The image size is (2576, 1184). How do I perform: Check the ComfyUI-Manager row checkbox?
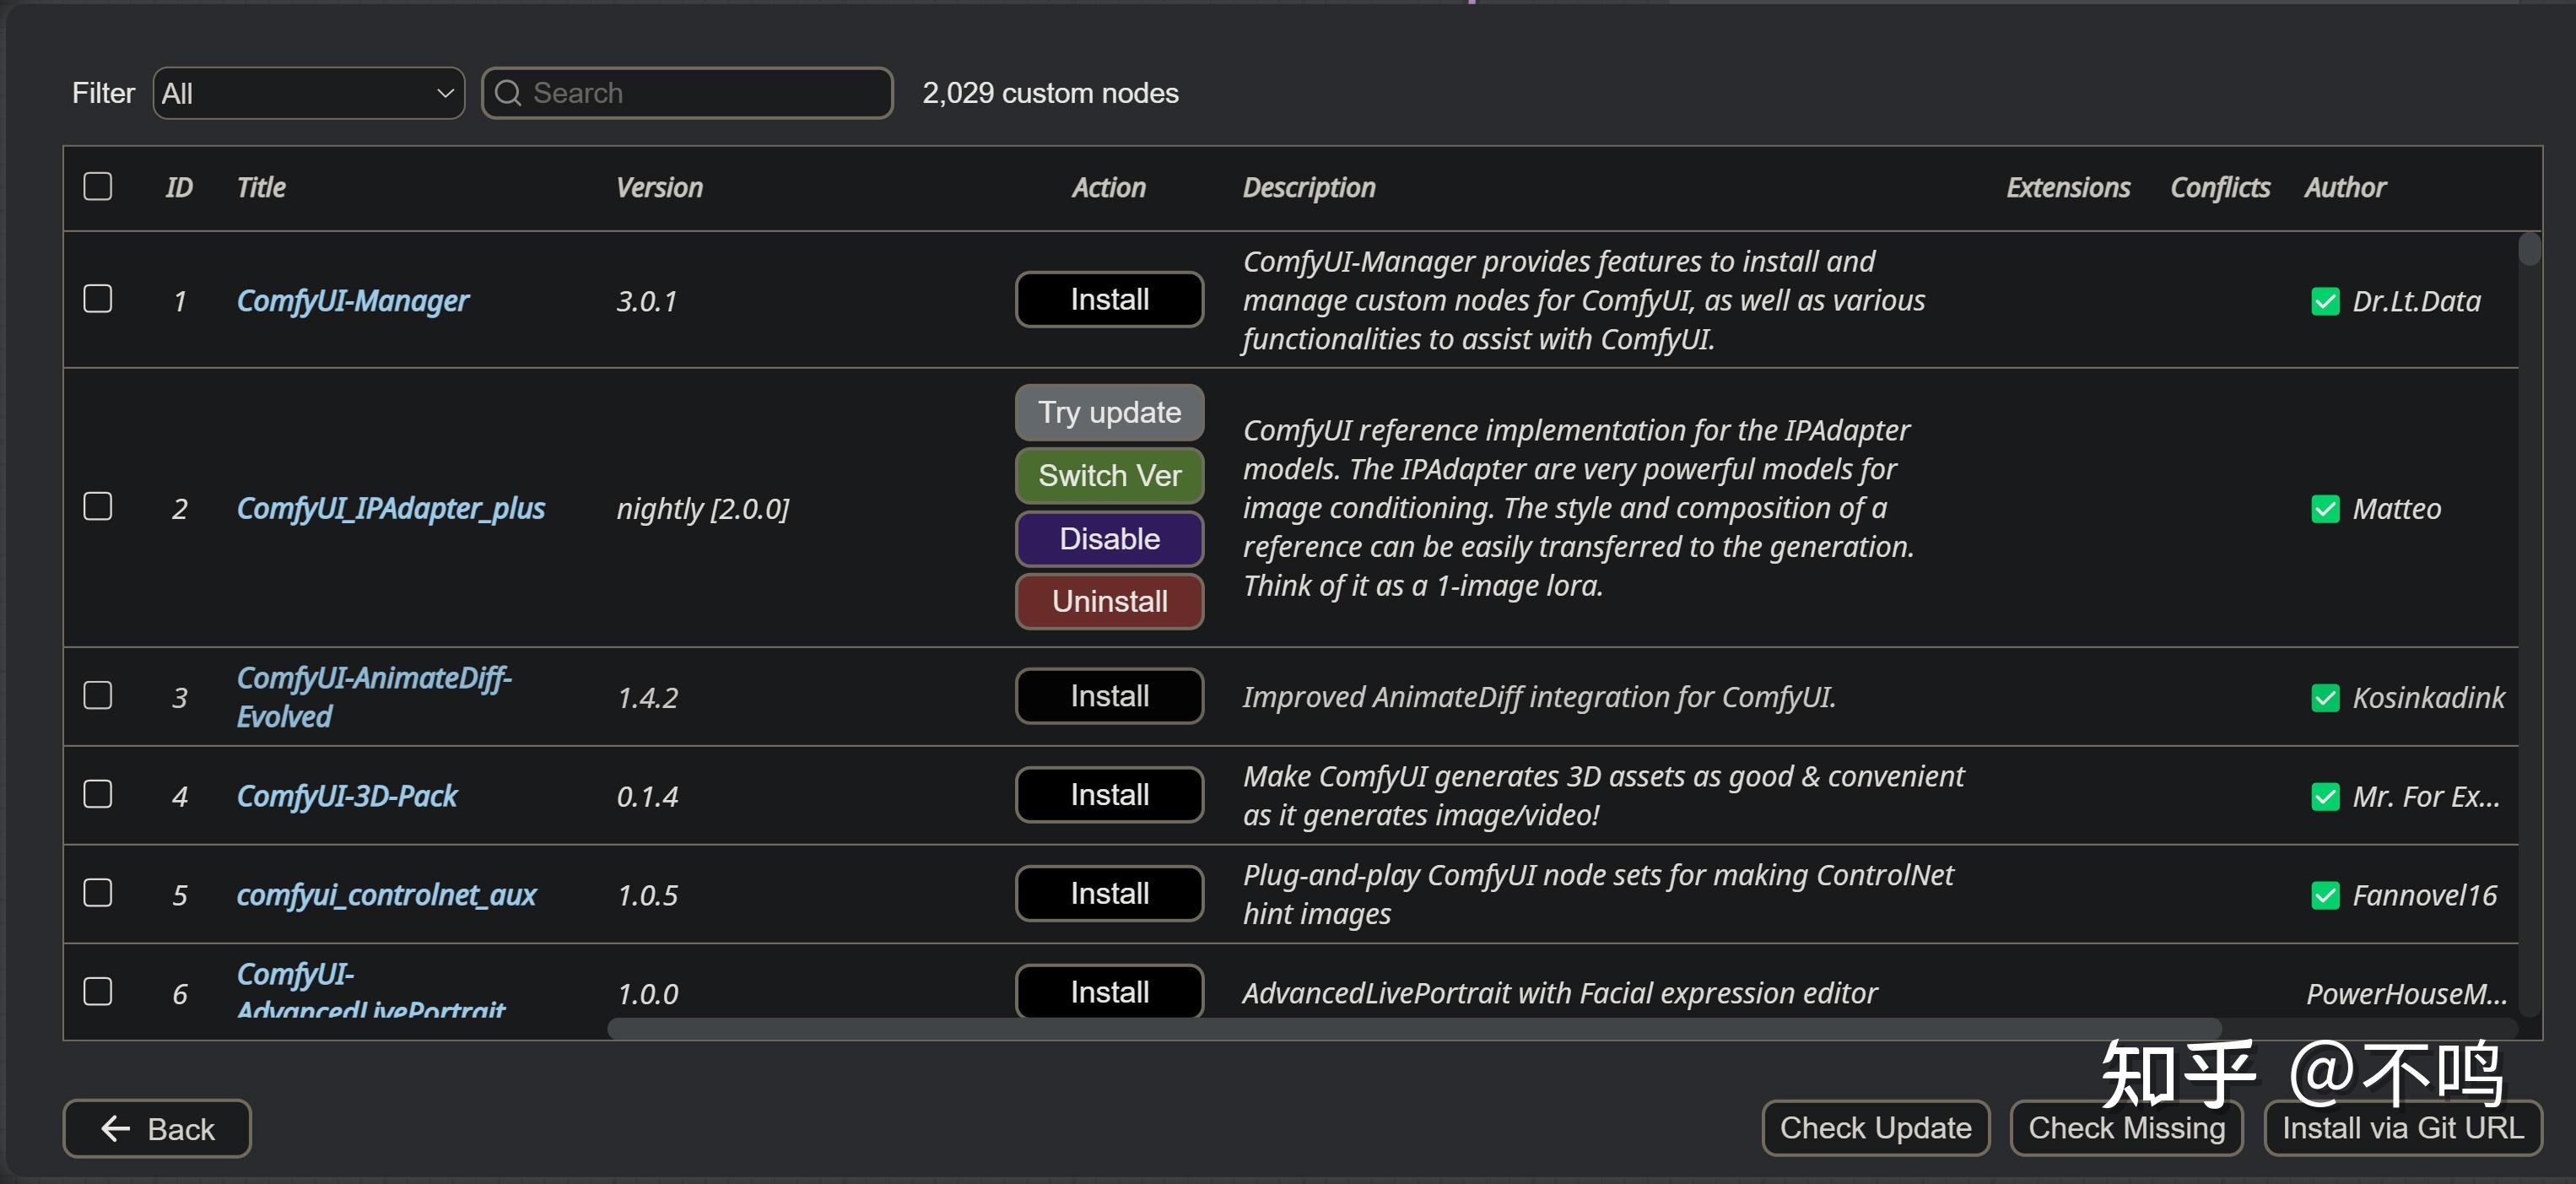tap(98, 299)
